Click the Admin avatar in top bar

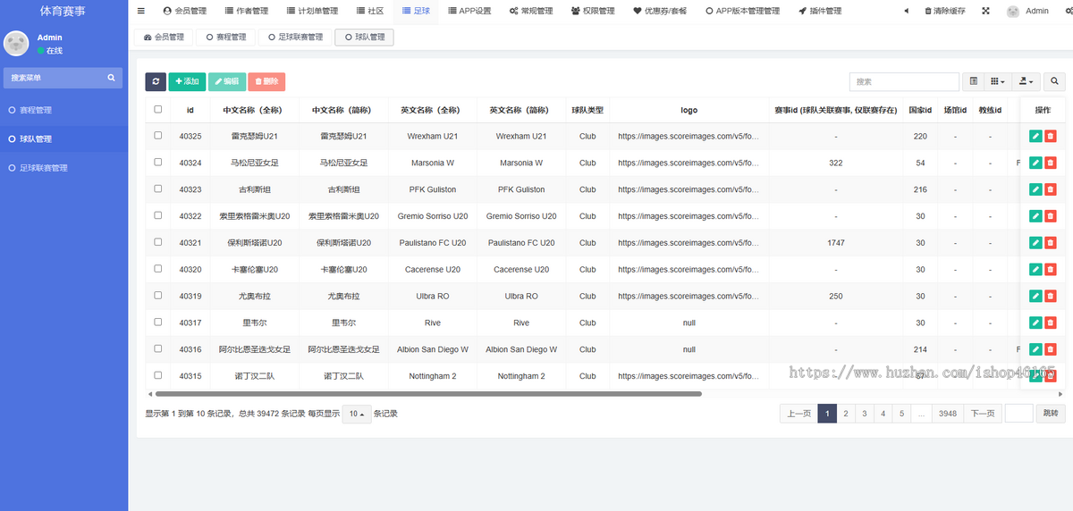point(1013,12)
